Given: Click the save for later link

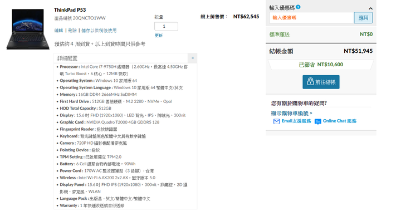Looking at the screenshot, I should pos(99,31).
